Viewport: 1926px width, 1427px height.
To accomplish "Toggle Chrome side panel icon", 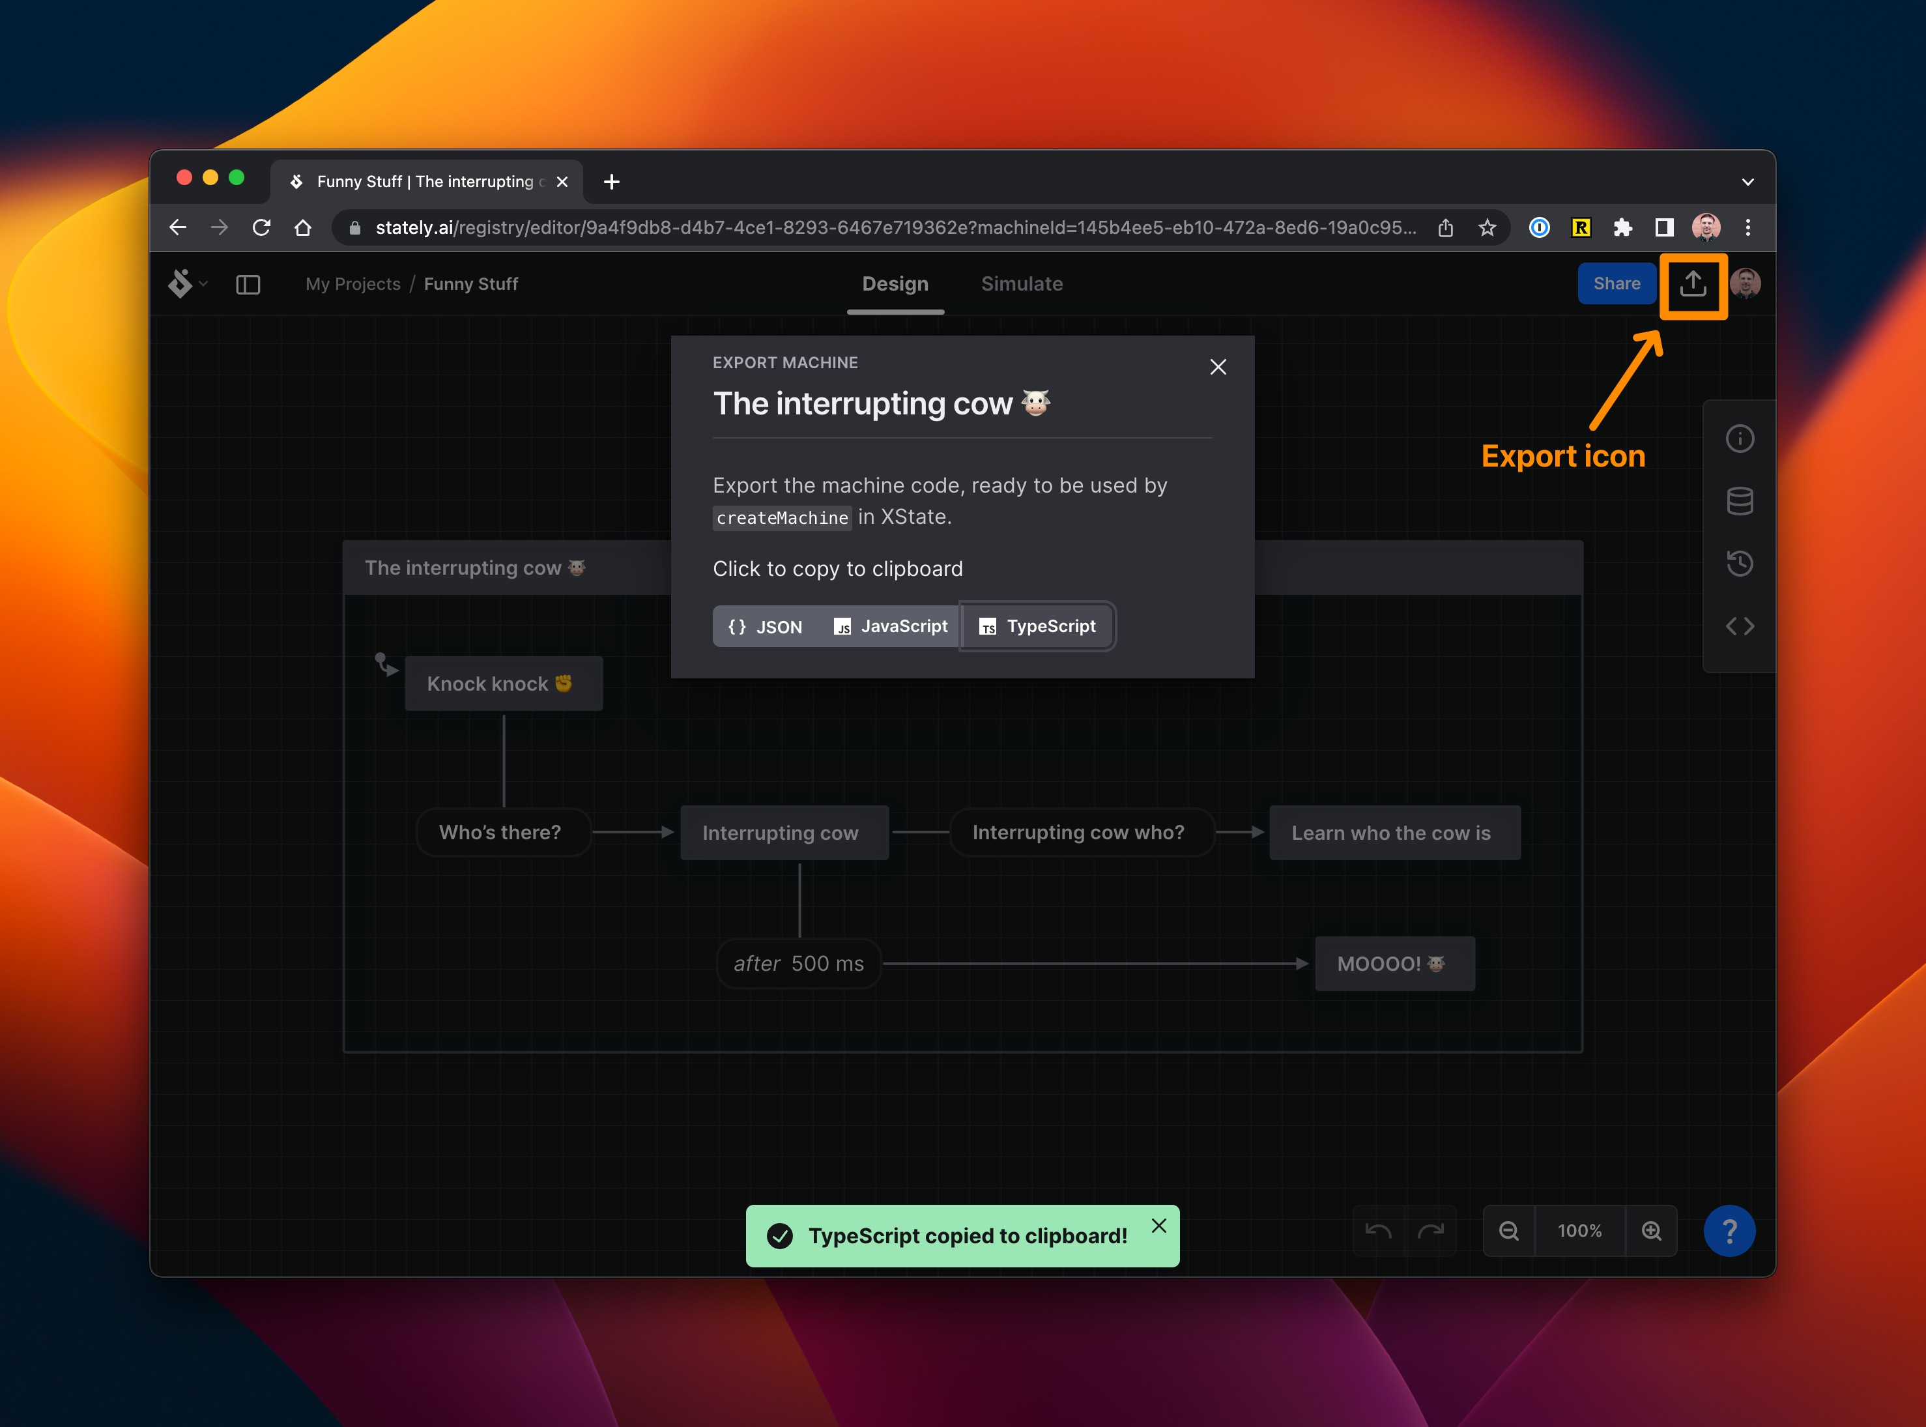I will click(1663, 227).
